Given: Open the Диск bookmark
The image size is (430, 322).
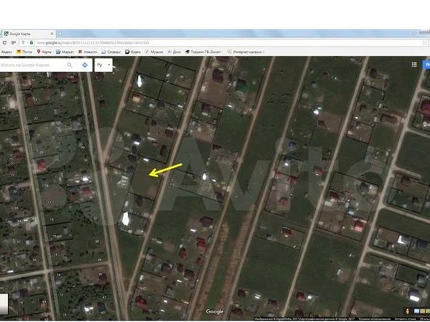Looking at the screenshot, I should [x=174, y=52].
